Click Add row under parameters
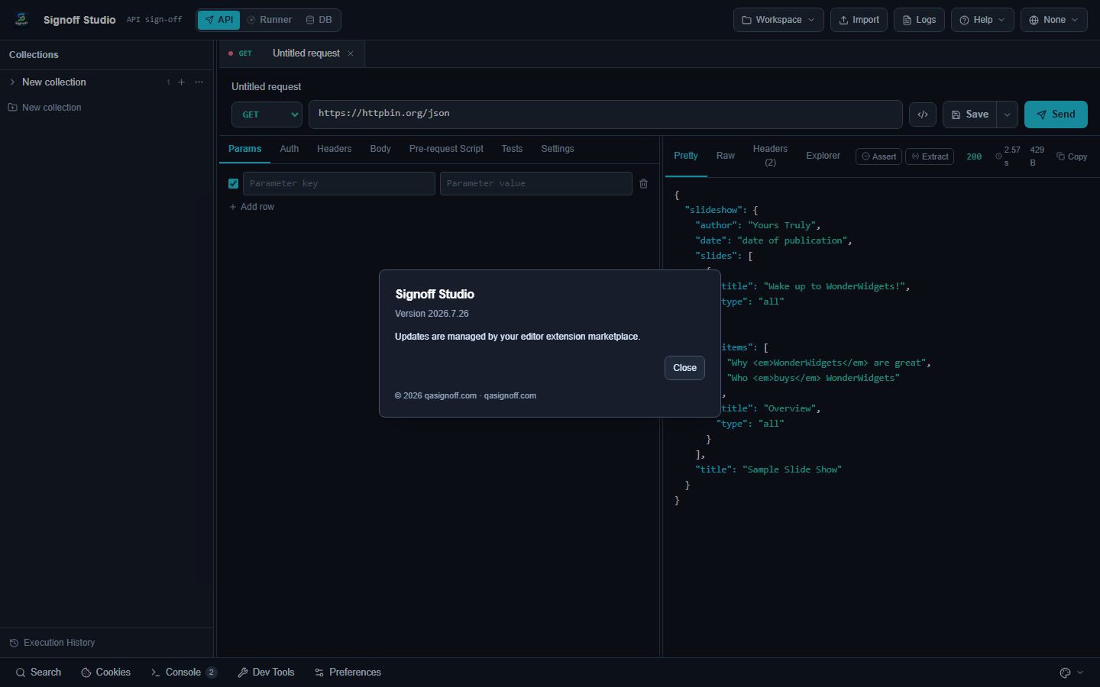The height and width of the screenshot is (687, 1100). tap(252, 207)
